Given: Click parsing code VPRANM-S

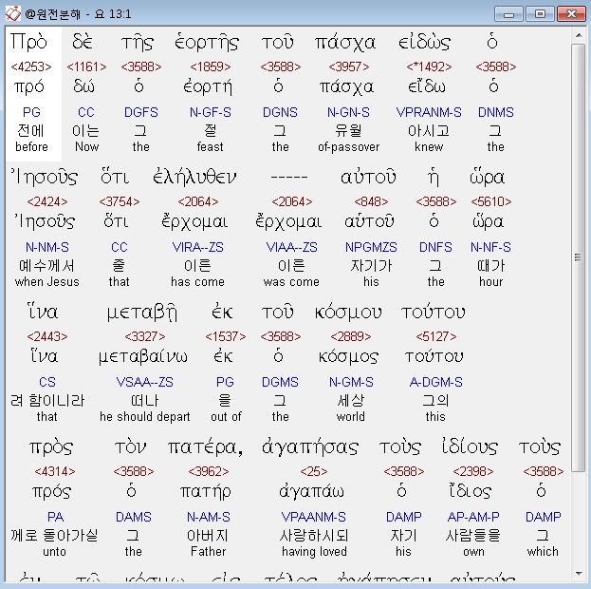Looking at the screenshot, I should (x=429, y=112).
